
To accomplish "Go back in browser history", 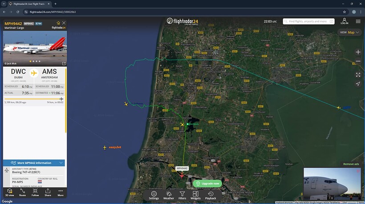I will coord(4,12).
